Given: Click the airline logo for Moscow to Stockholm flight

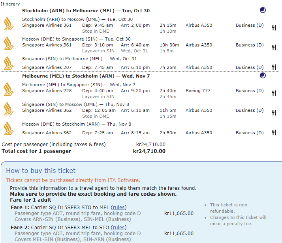Looking at the screenshot, I should click(x=8, y=128).
